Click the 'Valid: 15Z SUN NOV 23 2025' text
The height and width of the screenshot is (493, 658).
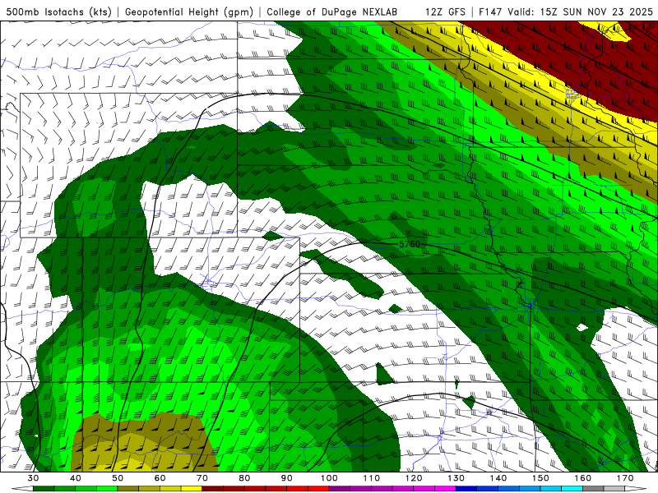click(580, 12)
